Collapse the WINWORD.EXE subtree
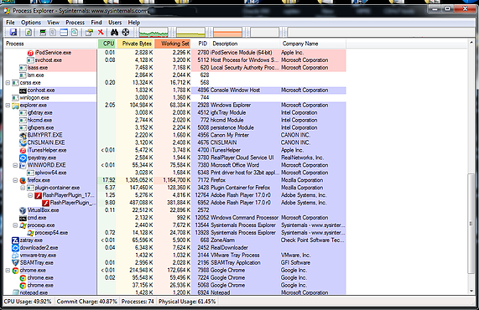 tap(15, 165)
